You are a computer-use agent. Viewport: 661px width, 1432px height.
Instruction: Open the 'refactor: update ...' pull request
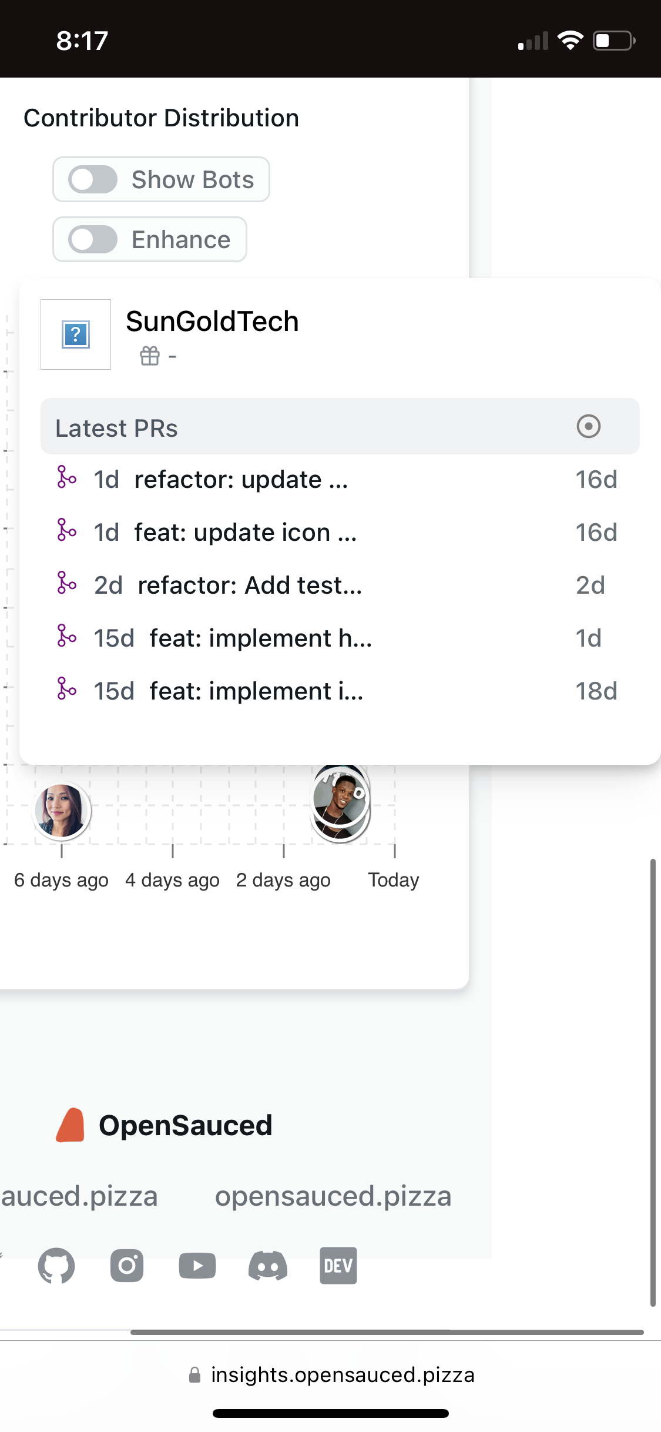pyautogui.click(x=241, y=480)
